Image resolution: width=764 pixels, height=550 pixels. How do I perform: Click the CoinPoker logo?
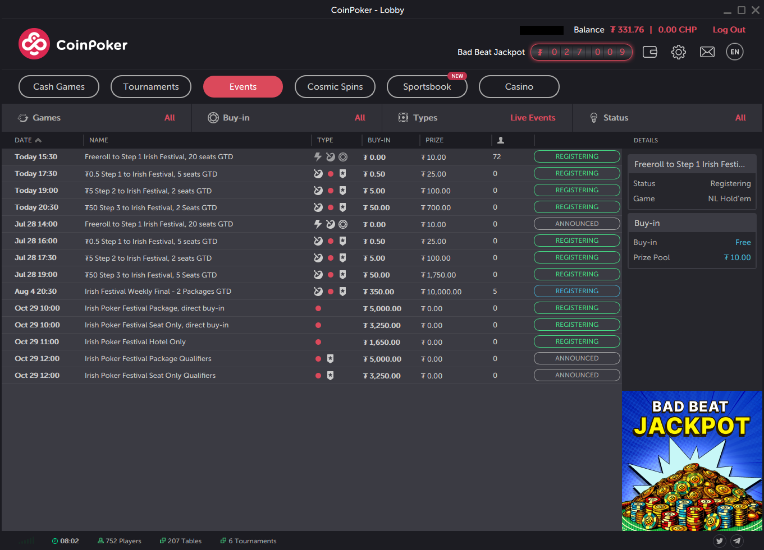point(73,44)
